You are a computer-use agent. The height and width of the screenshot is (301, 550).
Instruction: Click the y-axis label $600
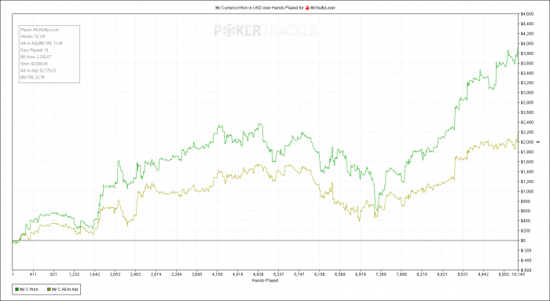[526, 211]
